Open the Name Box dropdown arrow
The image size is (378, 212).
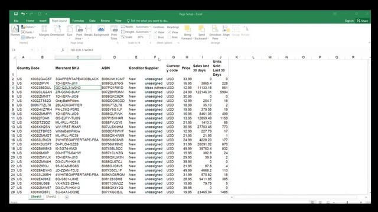point(32,50)
